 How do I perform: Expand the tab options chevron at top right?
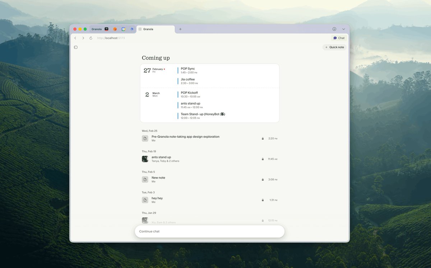pyautogui.click(x=343, y=29)
